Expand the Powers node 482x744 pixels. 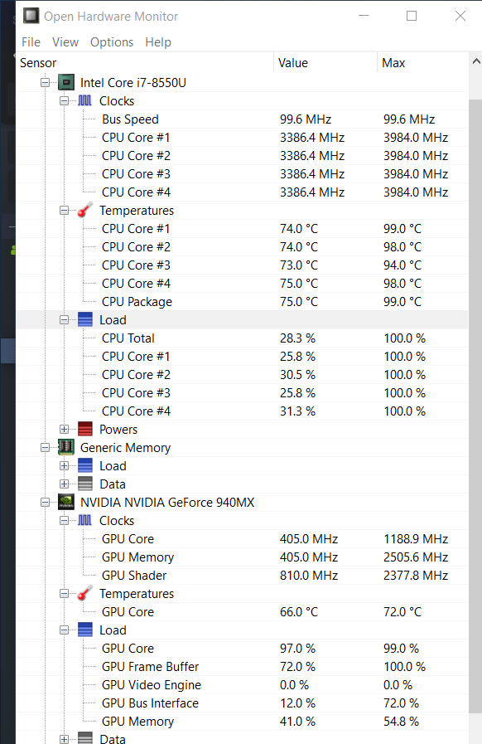coord(64,430)
